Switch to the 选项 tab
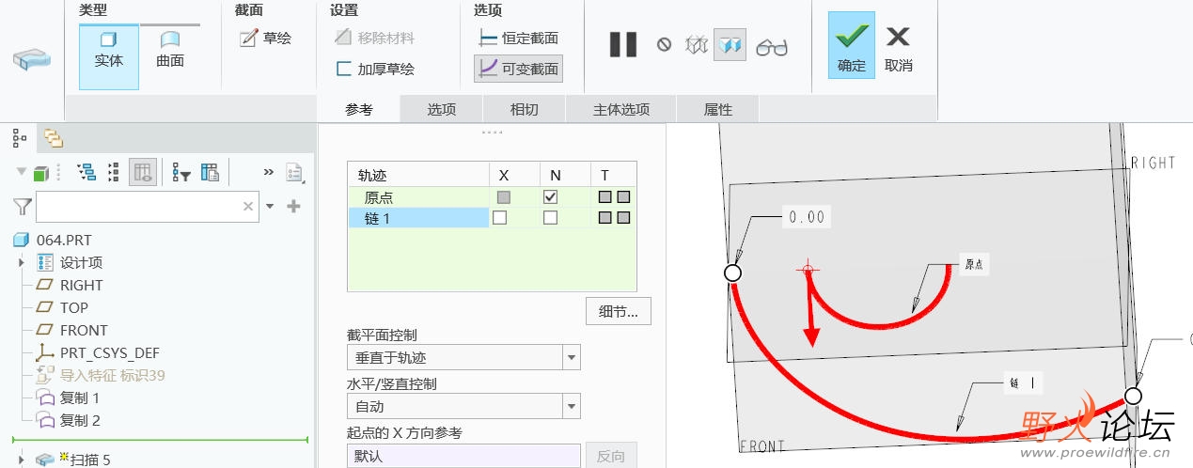The width and height of the screenshot is (1193, 468). point(442,109)
